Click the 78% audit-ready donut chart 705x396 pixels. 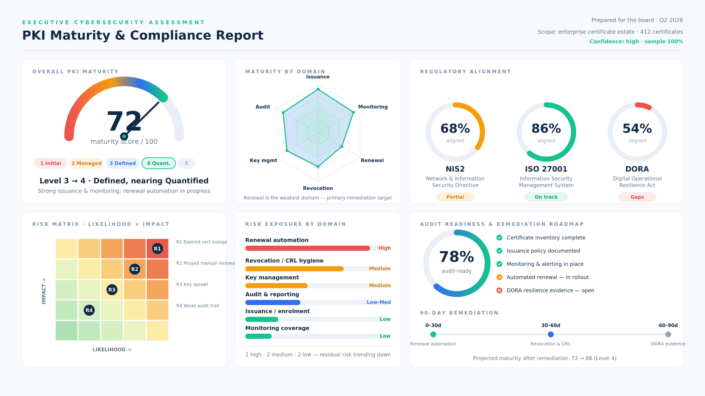point(456,263)
